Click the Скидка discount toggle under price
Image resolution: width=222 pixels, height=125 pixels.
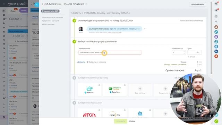tap(191, 57)
